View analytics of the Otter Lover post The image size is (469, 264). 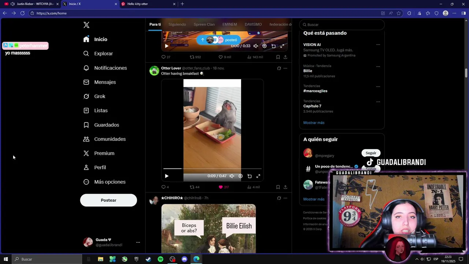tap(253, 187)
